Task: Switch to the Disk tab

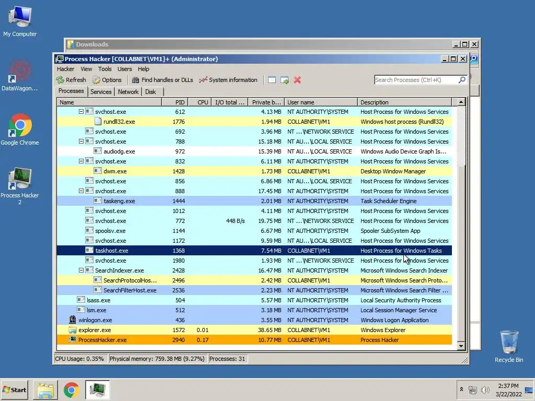Action: click(x=150, y=92)
